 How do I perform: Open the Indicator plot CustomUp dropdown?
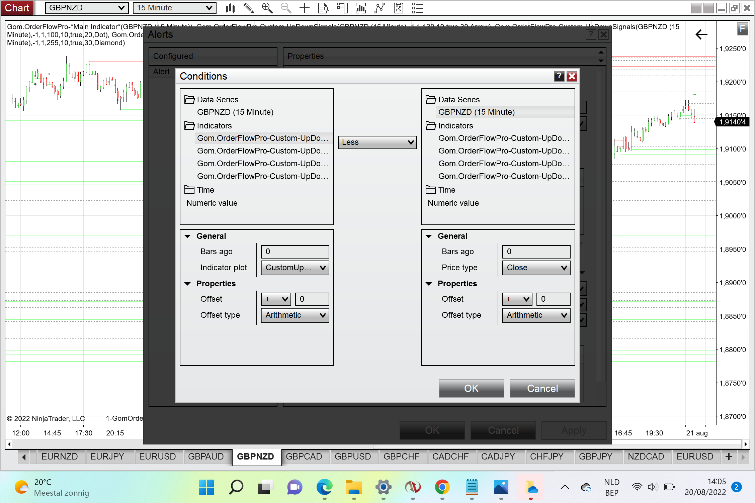pyautogui.click(x=295, y=268)
